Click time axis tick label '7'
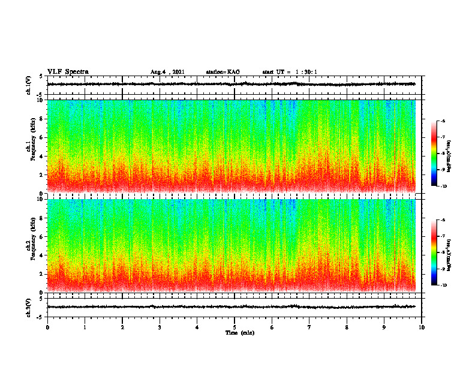 point(309,327)
